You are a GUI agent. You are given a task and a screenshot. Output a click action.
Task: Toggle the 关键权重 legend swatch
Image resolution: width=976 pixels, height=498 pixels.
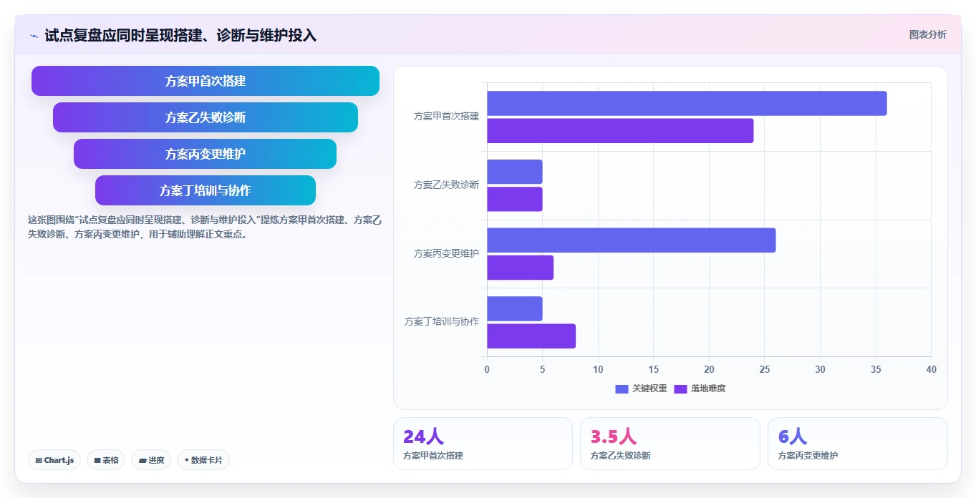pyautogui.click(x=622, y=389)
